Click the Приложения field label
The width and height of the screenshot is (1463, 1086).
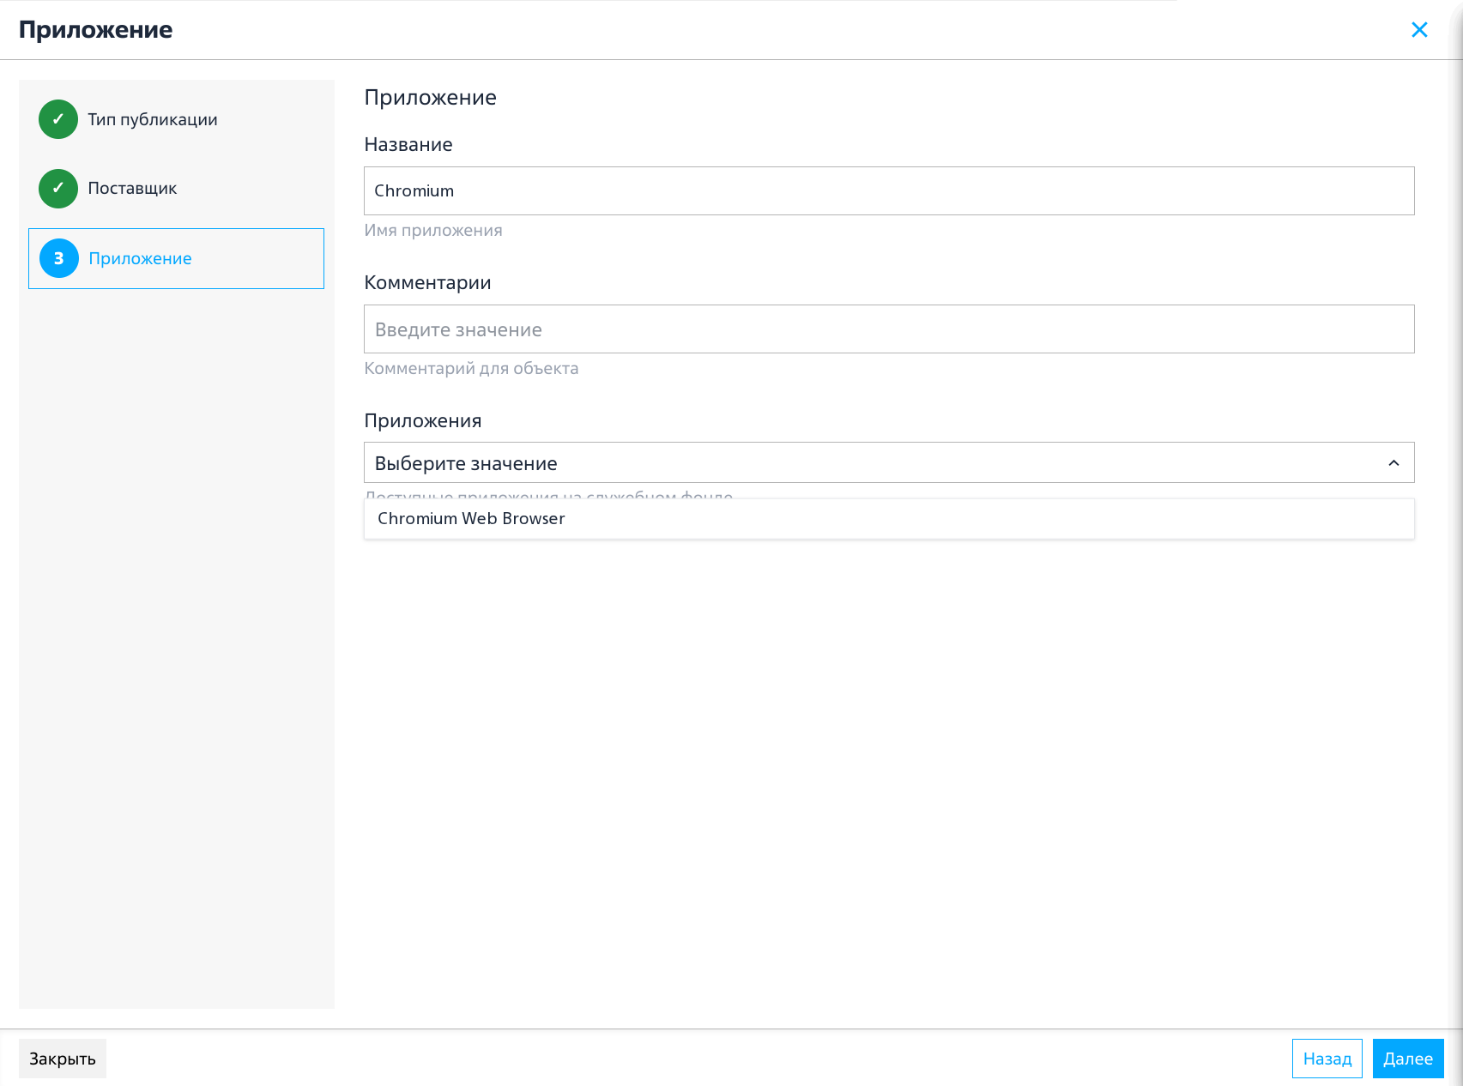[423, 421]
